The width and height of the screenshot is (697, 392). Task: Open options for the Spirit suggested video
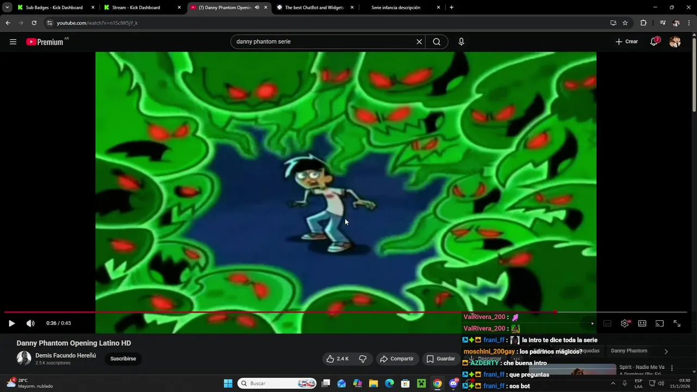(671, 368)
